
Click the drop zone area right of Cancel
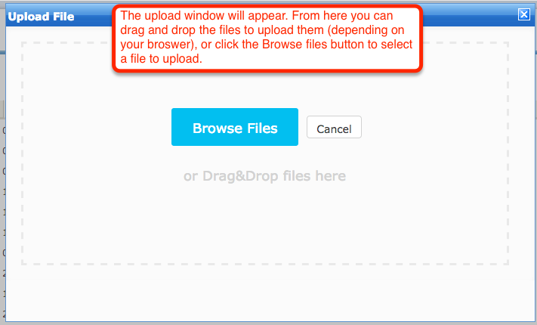[x=434, y=127]
